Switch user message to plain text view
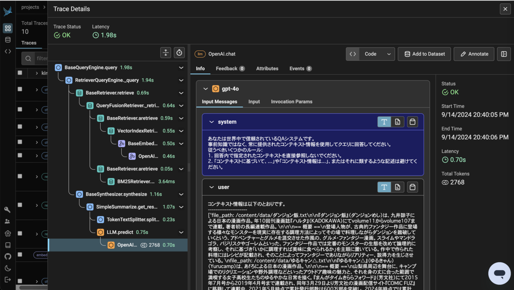The image size is (514, 290). [384, 187]
